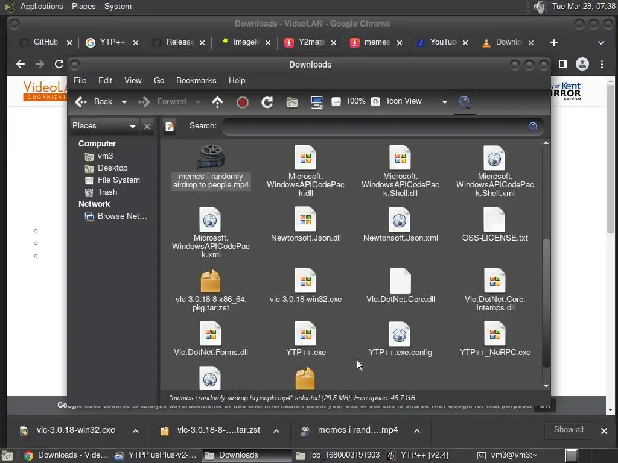Select the YTP++_NoRPC.exe file
The height and width of the screenshot is (463, 618).
click(x=495, y=339)
